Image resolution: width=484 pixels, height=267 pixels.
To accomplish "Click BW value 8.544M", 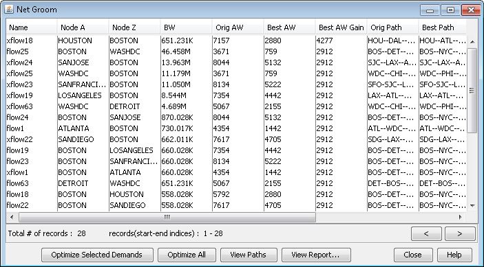I will click(173, 95).
